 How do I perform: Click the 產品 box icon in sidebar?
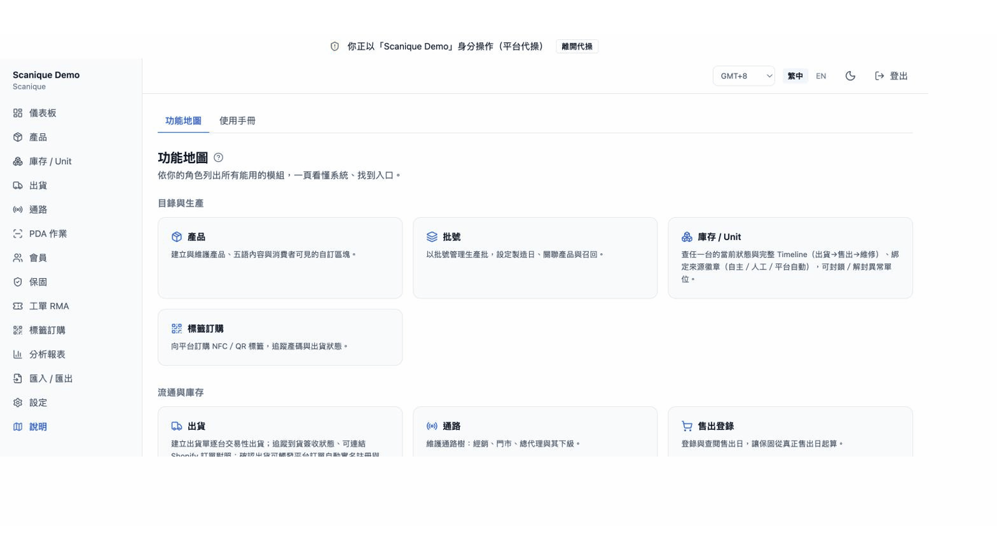coord(17,138)
